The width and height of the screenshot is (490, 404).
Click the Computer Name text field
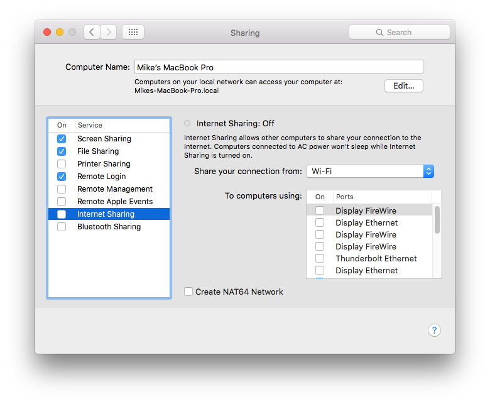[x=278, y=67]
